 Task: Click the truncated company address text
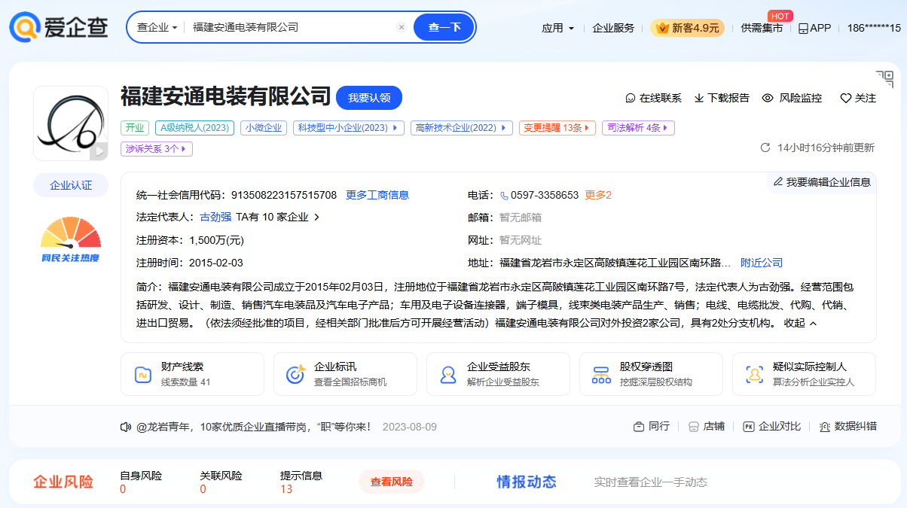pyautogui.click(x=615, y=263)
